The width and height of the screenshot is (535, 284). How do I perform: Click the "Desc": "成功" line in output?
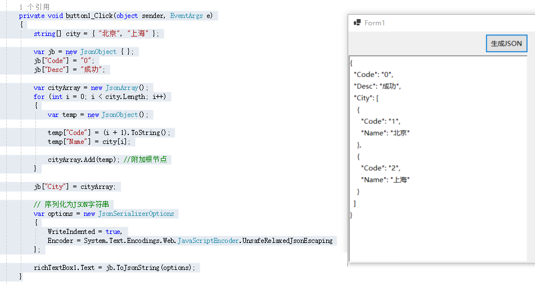pyautogui.click(x=377, y=86)
